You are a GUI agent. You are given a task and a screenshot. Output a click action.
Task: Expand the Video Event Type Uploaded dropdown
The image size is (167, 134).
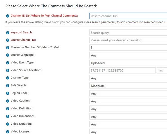click(x=128, y=63)
